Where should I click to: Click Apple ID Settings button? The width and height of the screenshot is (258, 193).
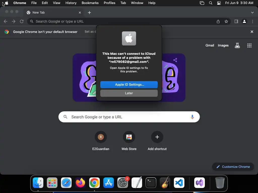[129, 84]
